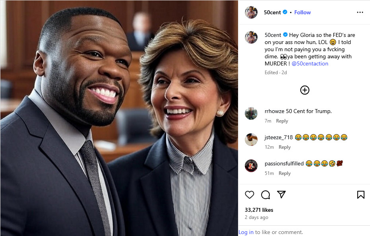Save the post with the bookmark icon
The width and height of the screenshot is (370, 236).
[x=361, y=194]
